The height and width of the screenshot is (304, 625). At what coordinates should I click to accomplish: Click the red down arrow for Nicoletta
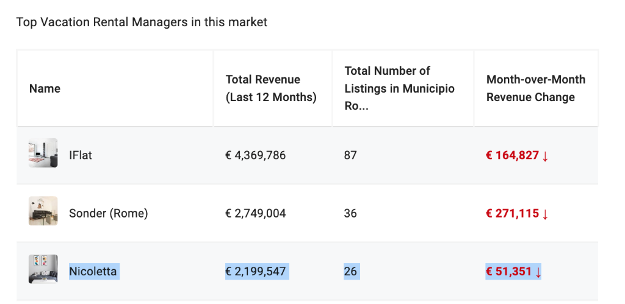(x=538, y=272)
